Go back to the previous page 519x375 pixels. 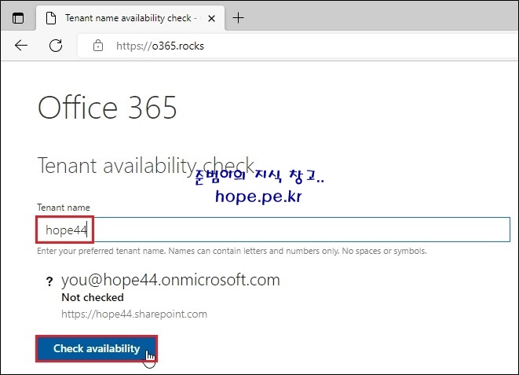tap(21, 46)
